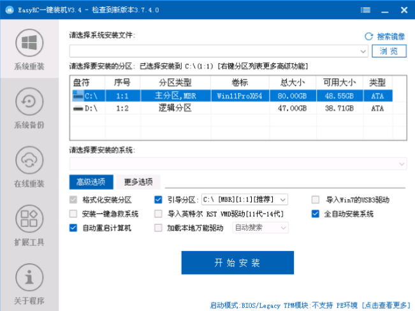Enable 导入英特尔 RST VMD驱动 checkbox
This screenshot has width=415, height=311.
[x=158, y=213]
